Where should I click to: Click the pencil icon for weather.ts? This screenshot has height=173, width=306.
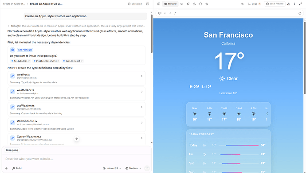[12, 76]
